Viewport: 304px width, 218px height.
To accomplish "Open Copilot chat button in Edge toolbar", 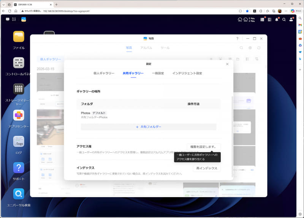I will coord(296,11).
